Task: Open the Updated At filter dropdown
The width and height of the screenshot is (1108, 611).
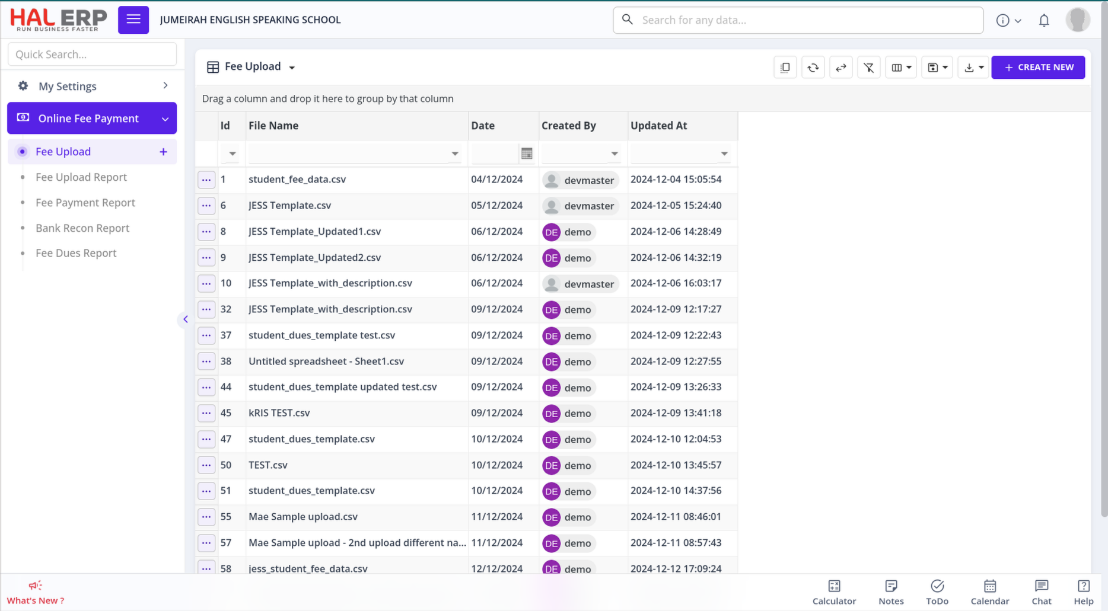Action: (x=724, y=153)
